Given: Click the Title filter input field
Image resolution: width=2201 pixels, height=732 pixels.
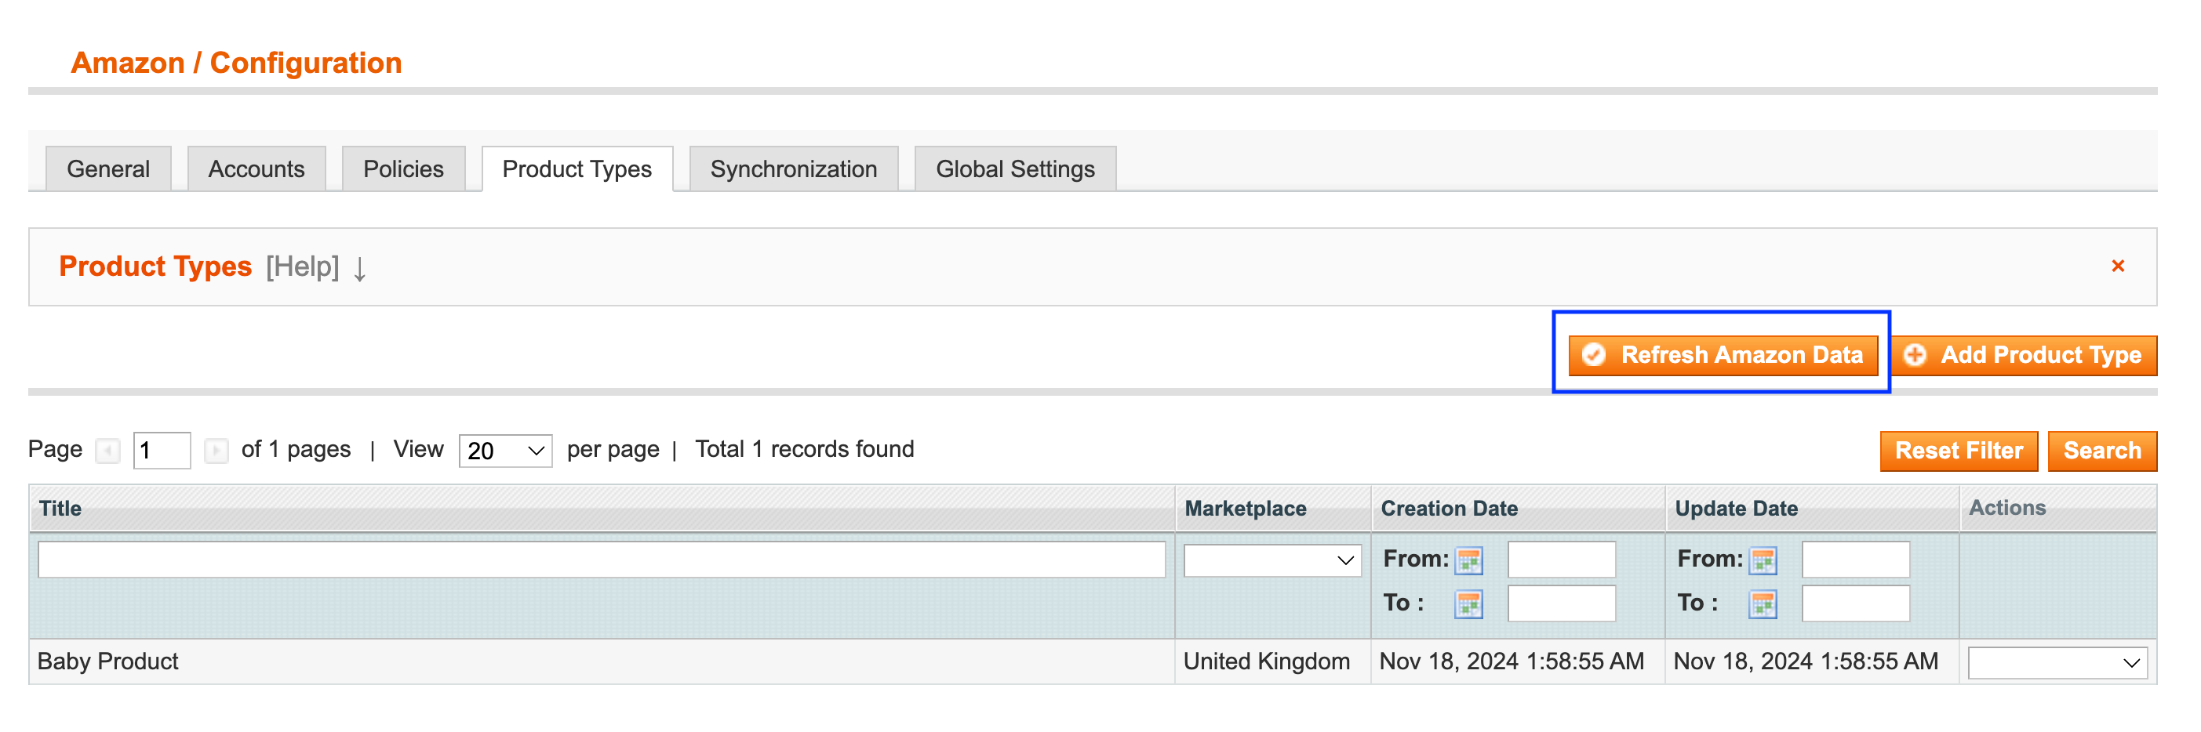Looking at the screenshot, I should tap(602, 560).
